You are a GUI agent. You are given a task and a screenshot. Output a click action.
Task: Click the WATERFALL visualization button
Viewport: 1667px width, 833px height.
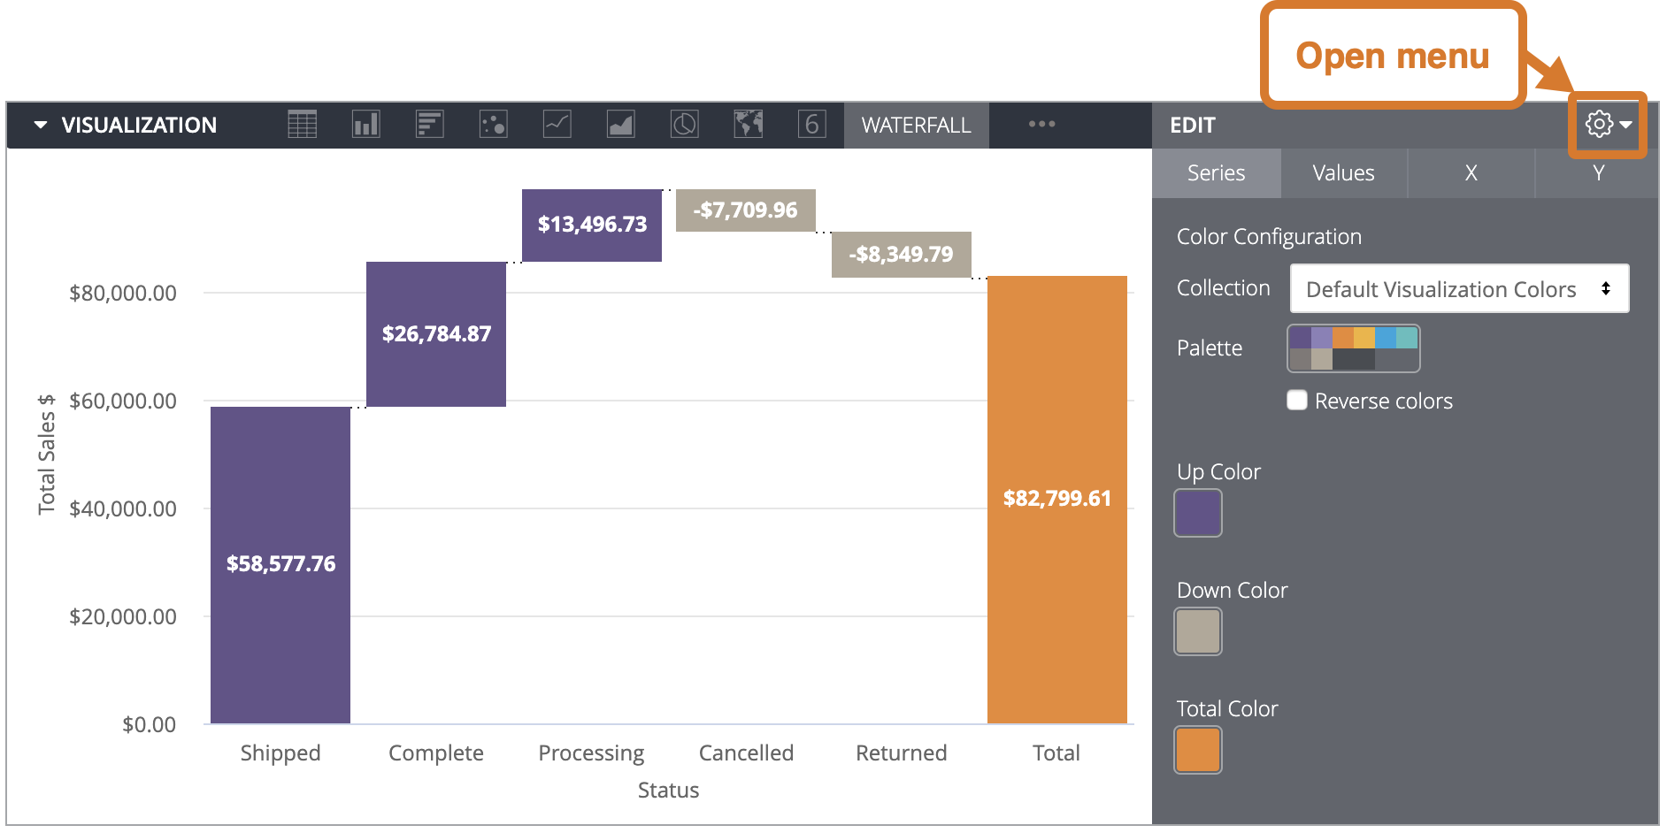pyautogui.click(x=916, y=126)
